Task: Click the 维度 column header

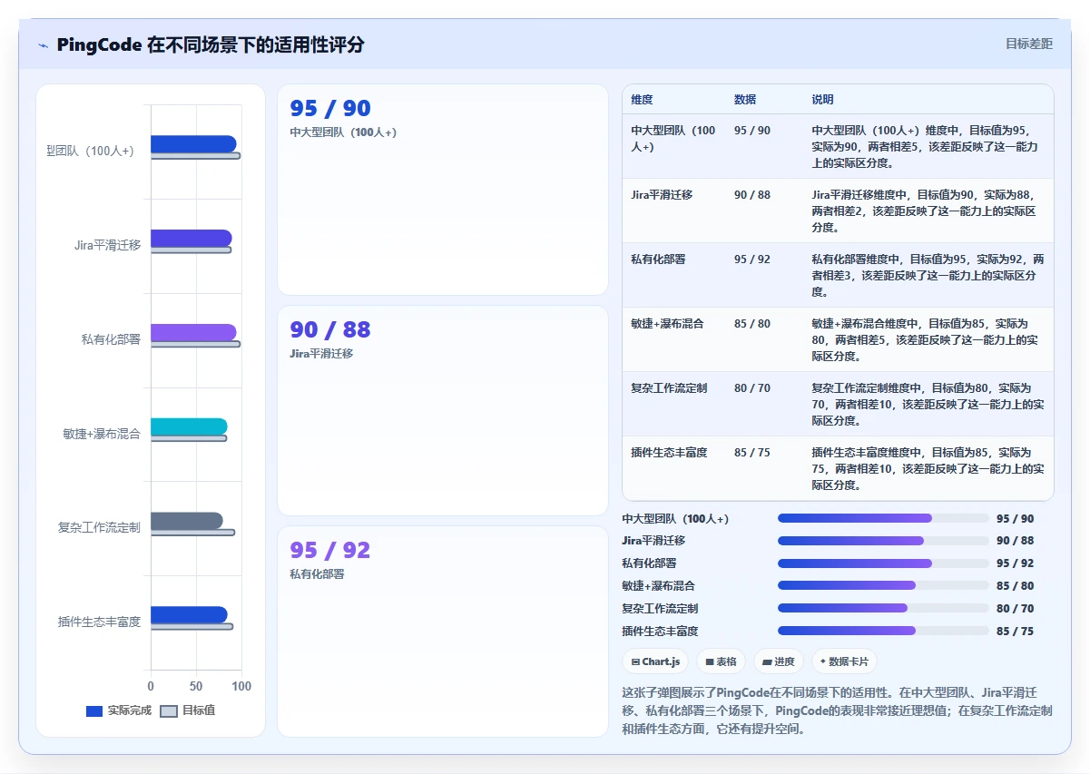Action: 642,100
